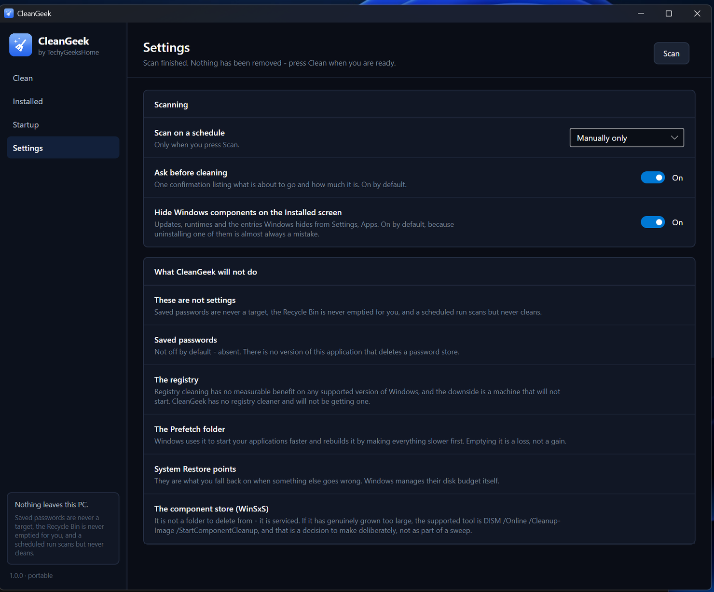714x592 pixels.
Task: Click the CleanGeek broom logo icon
Action: tap(21, 45)
